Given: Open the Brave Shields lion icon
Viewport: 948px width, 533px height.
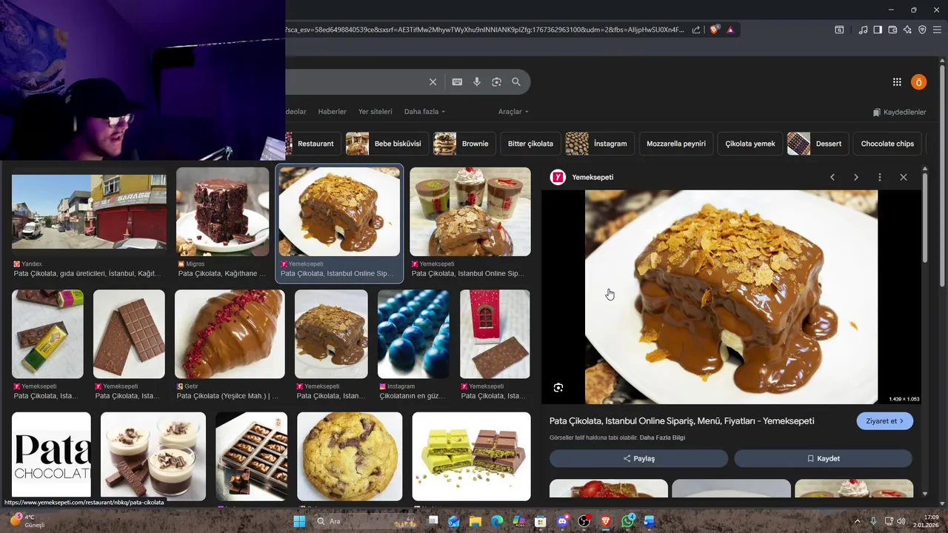Looking at the screenshot, I should (714, 30).
